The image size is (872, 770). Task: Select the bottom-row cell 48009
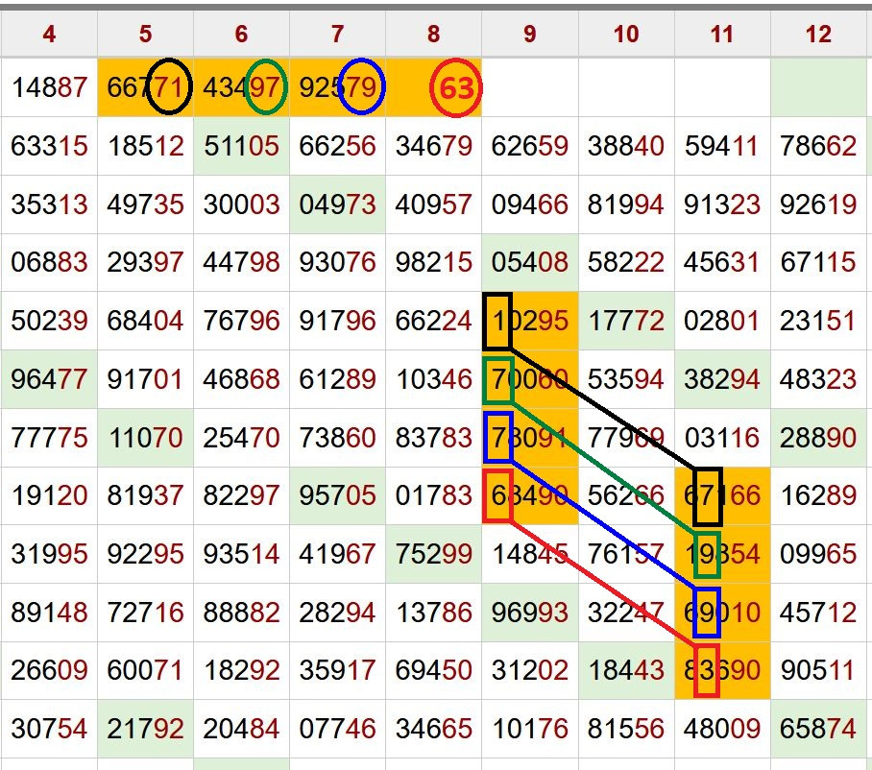point(722,729)
